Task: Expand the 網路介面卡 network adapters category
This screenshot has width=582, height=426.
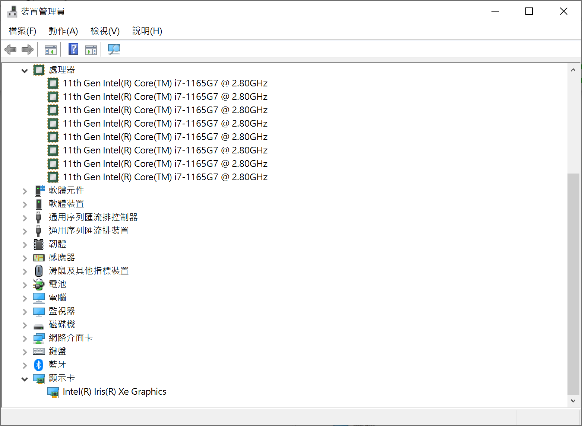Action: 25,338
